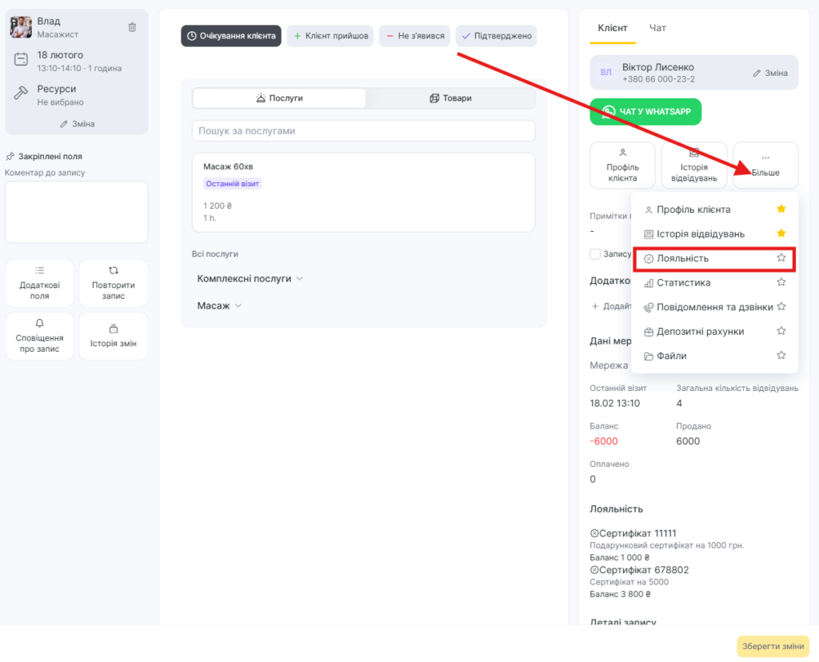Image resolution: width=819 pixels, height=662 pixels.
Task: Tick the Запису checkbox under notes
Action: tap(595, 253)
